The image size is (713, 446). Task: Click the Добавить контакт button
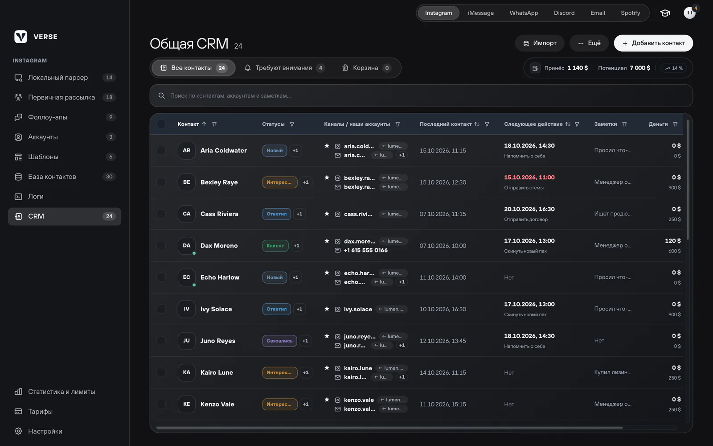[x=653, y=43]
